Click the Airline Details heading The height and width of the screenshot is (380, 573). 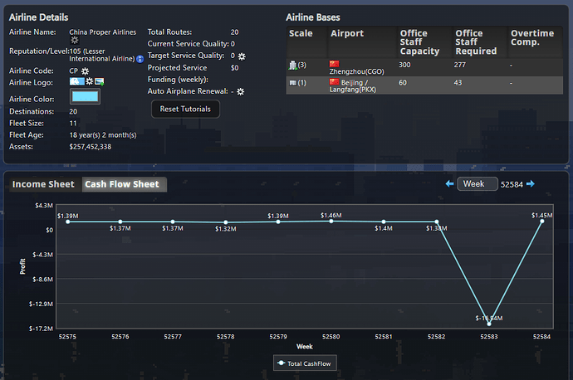[x=39, y=17]
